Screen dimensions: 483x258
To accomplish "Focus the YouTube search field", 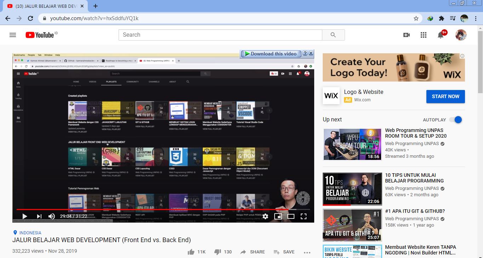I will (x=220, y=35).
